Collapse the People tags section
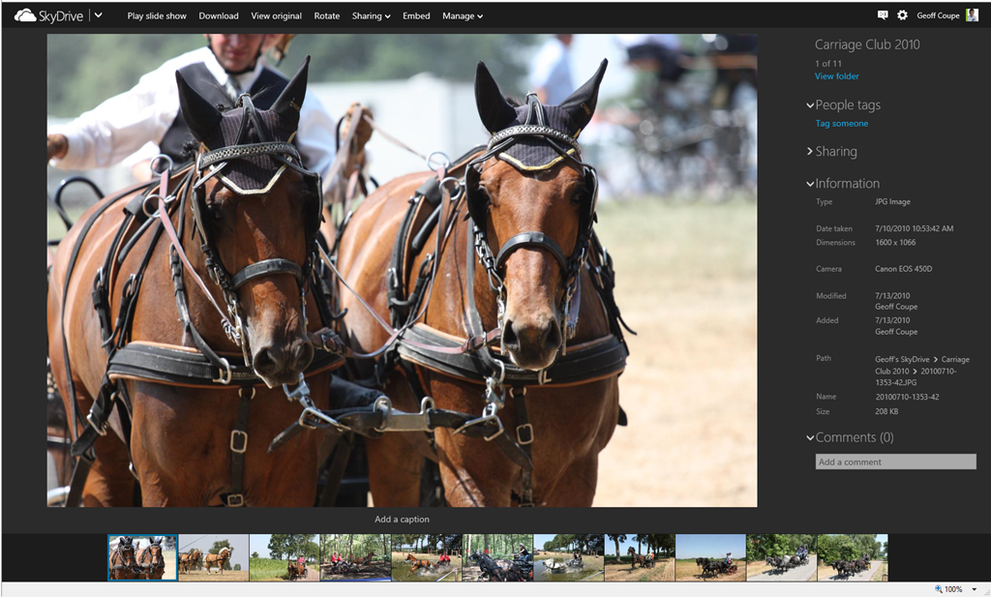Screen dimensions: 991x597 coord(810,105)
